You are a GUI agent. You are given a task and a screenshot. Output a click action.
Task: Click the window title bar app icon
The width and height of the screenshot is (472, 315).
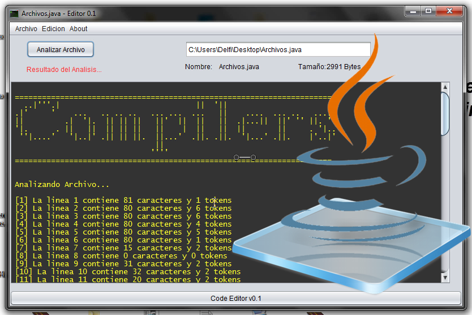pos(14,14)
